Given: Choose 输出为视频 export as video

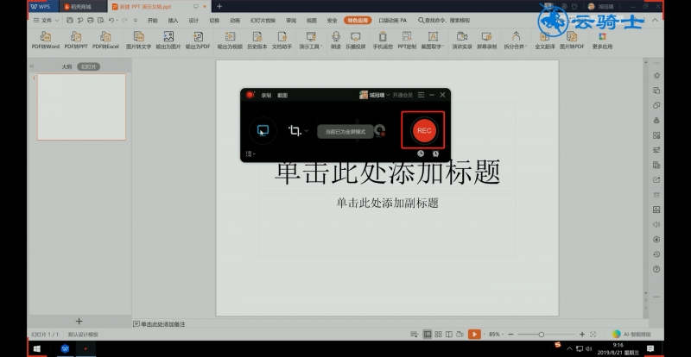Looking at the screenshot, I should point(230,40).
